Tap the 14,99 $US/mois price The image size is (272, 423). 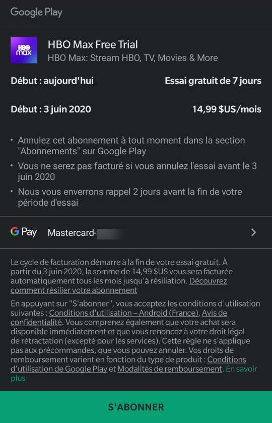point(227,109)
